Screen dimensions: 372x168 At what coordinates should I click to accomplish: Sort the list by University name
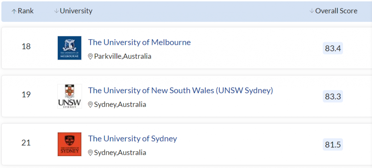tap(76, 11)
